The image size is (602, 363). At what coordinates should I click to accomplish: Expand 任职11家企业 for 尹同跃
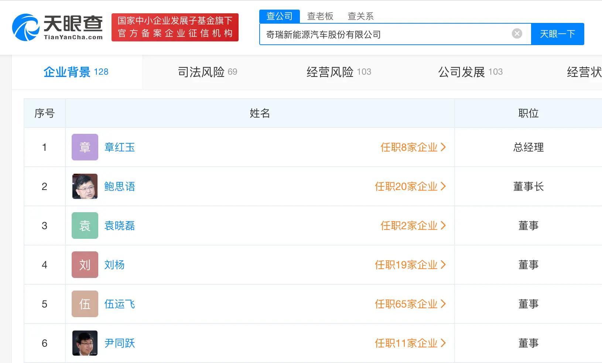point(410,343)
